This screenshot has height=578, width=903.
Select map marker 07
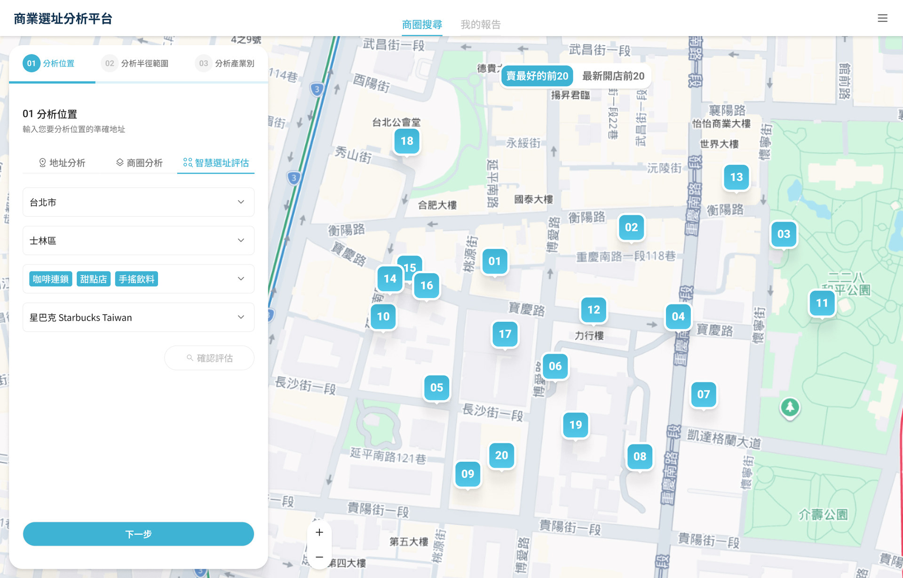(704, 395)
